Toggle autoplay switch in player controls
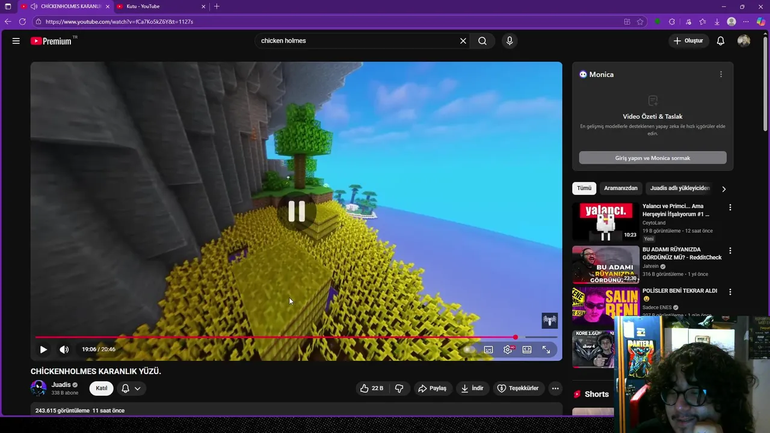Viewport: 770px width, 433px height. click(x=468, y=349)
